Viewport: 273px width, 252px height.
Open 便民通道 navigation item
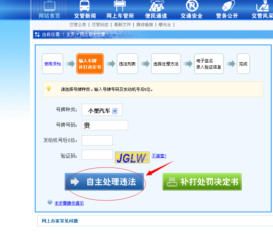(156, 16)
